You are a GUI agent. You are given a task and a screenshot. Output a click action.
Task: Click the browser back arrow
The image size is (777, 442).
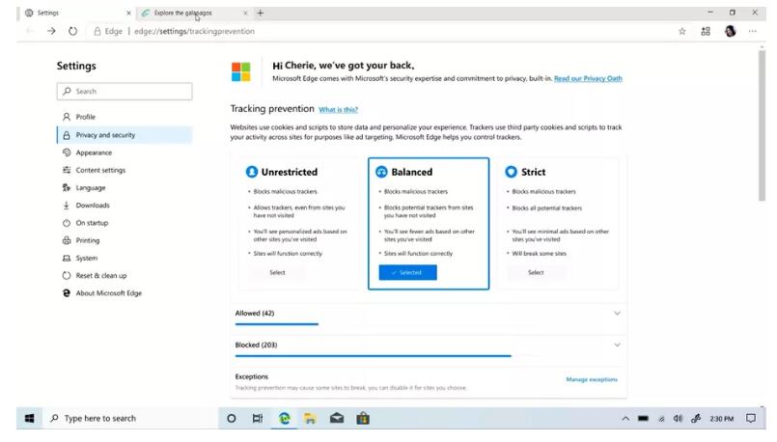pos(30,31)
